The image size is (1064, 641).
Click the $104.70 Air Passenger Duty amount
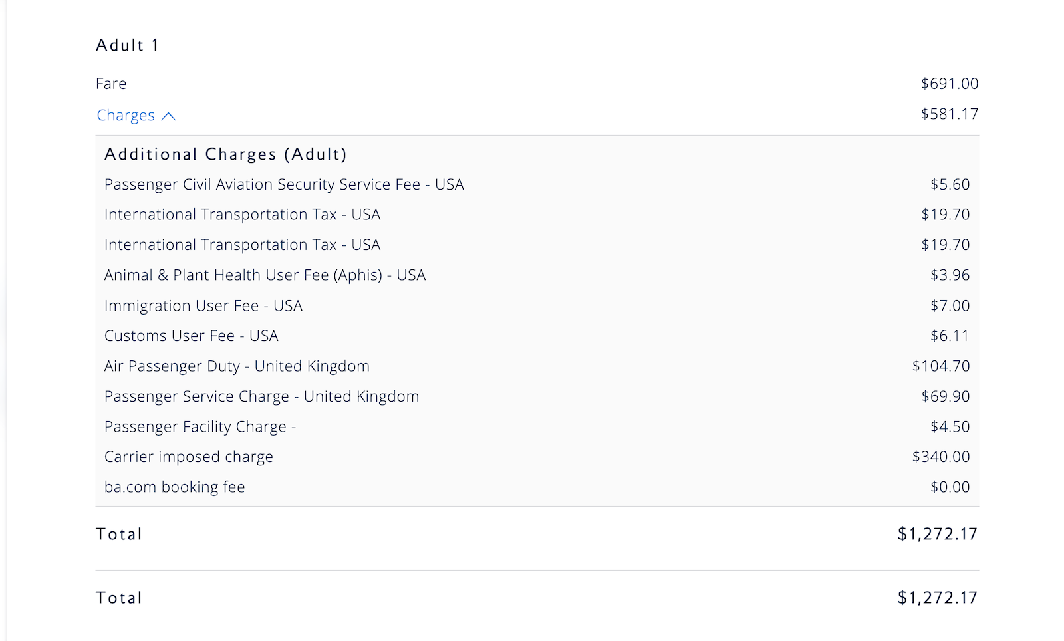click(940, 366)
